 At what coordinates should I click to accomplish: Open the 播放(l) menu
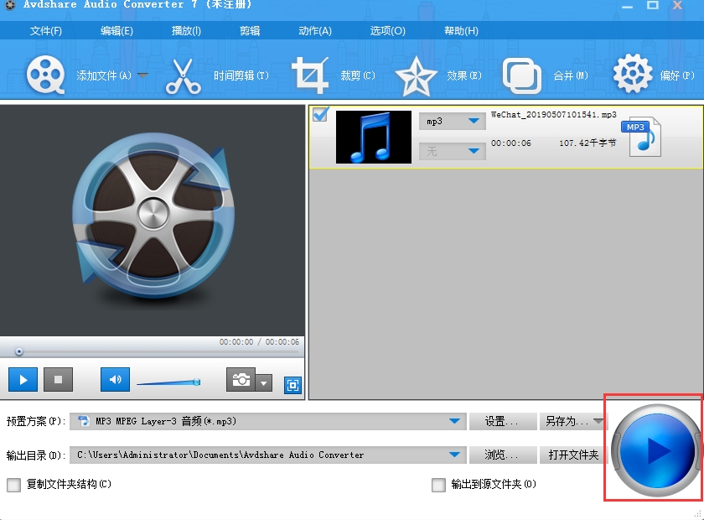pyautogui.click(x=186, y=31)
